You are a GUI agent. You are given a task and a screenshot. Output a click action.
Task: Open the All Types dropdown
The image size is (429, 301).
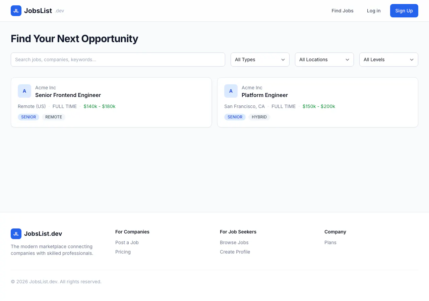pyautogui.click(x=260, y=60)
